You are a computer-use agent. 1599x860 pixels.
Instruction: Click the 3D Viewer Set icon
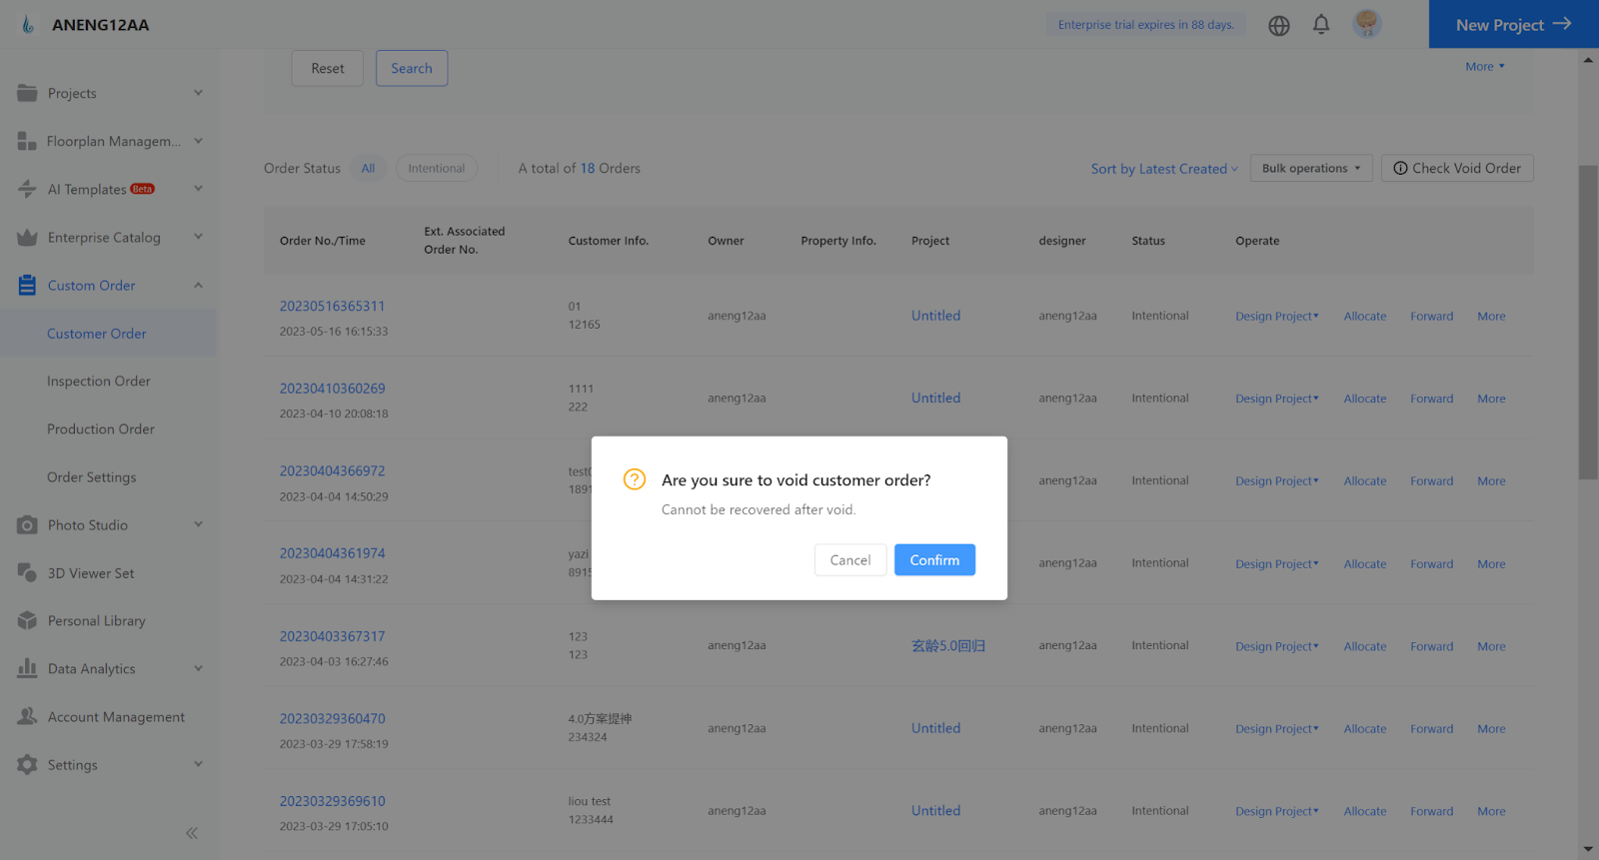(27, 573)
